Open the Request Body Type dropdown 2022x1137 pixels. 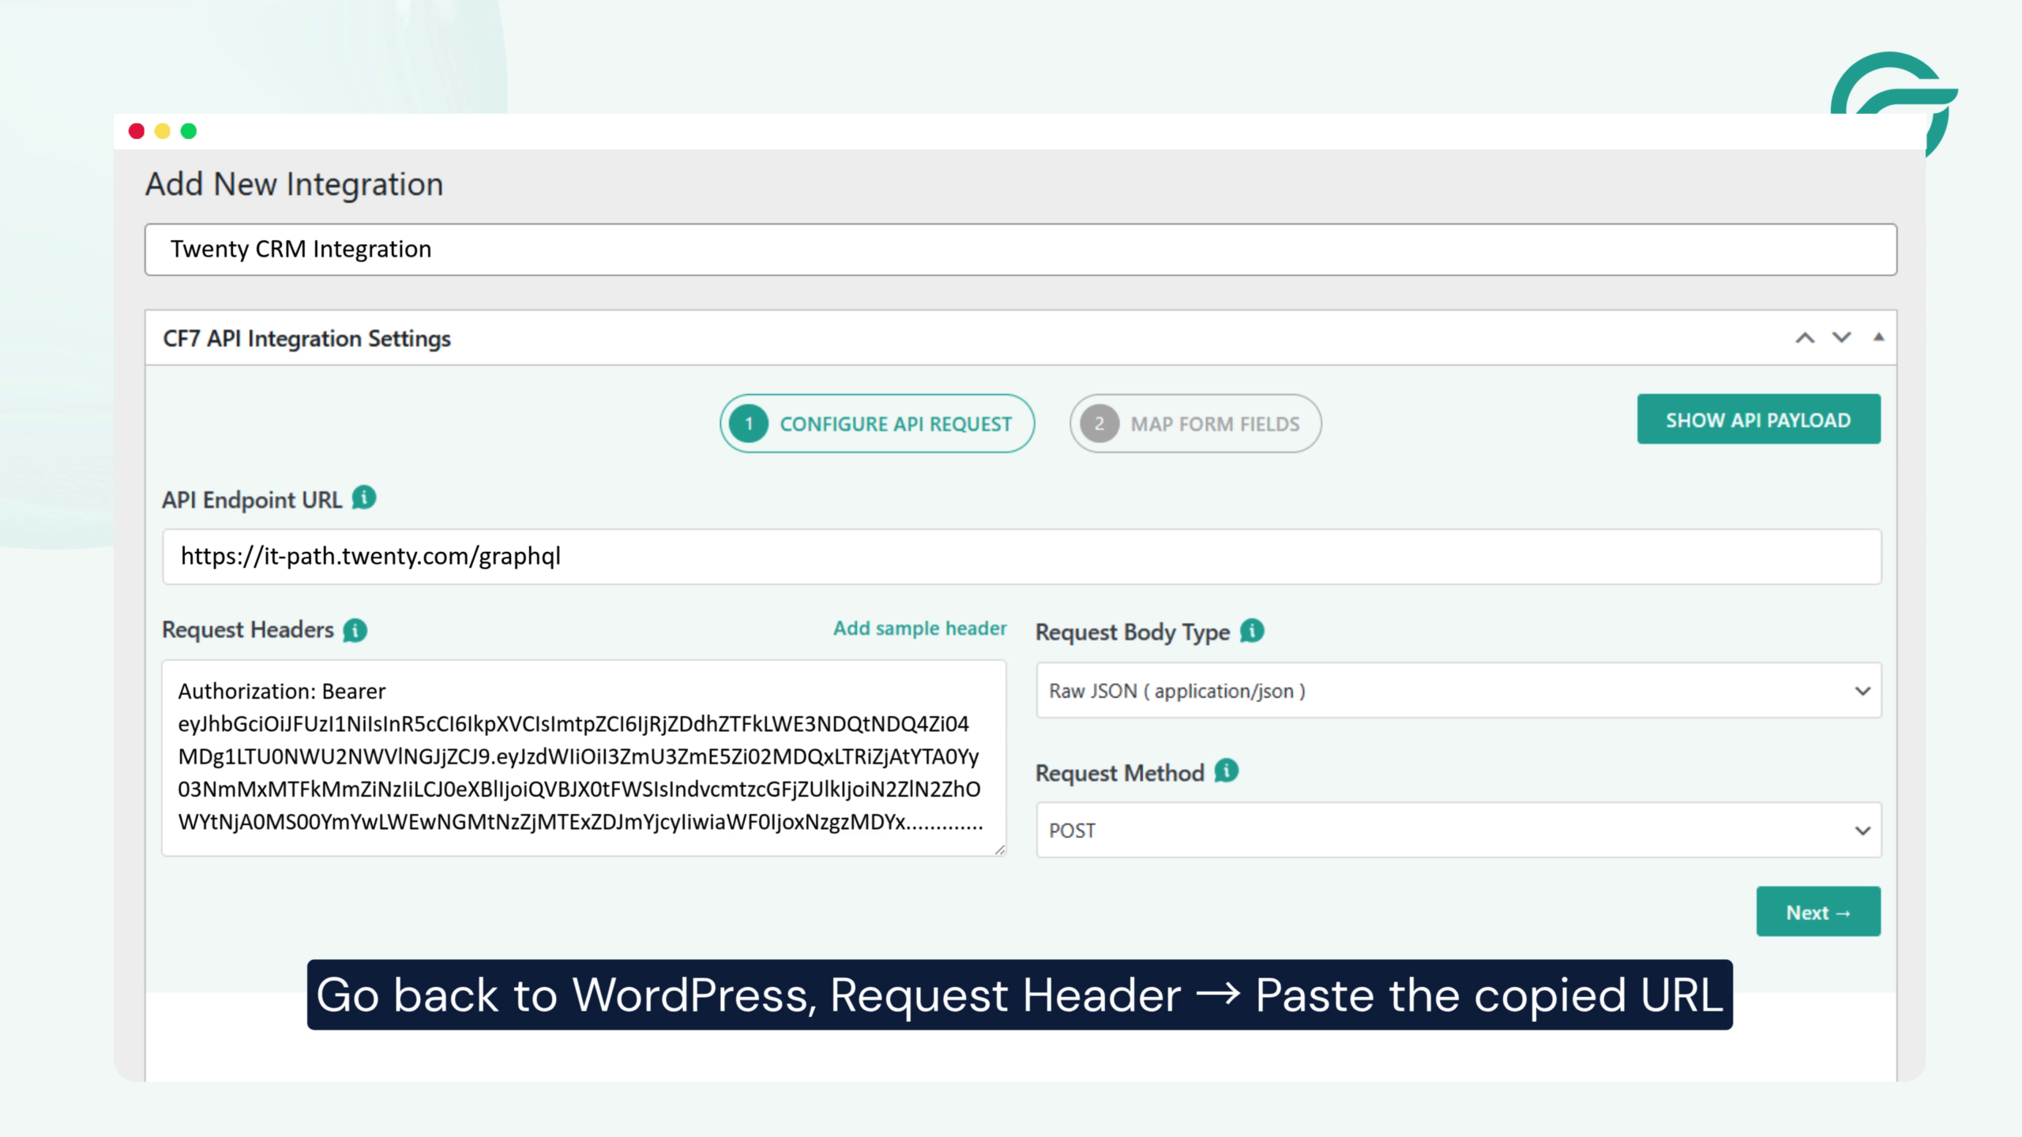click(1459, 691)
